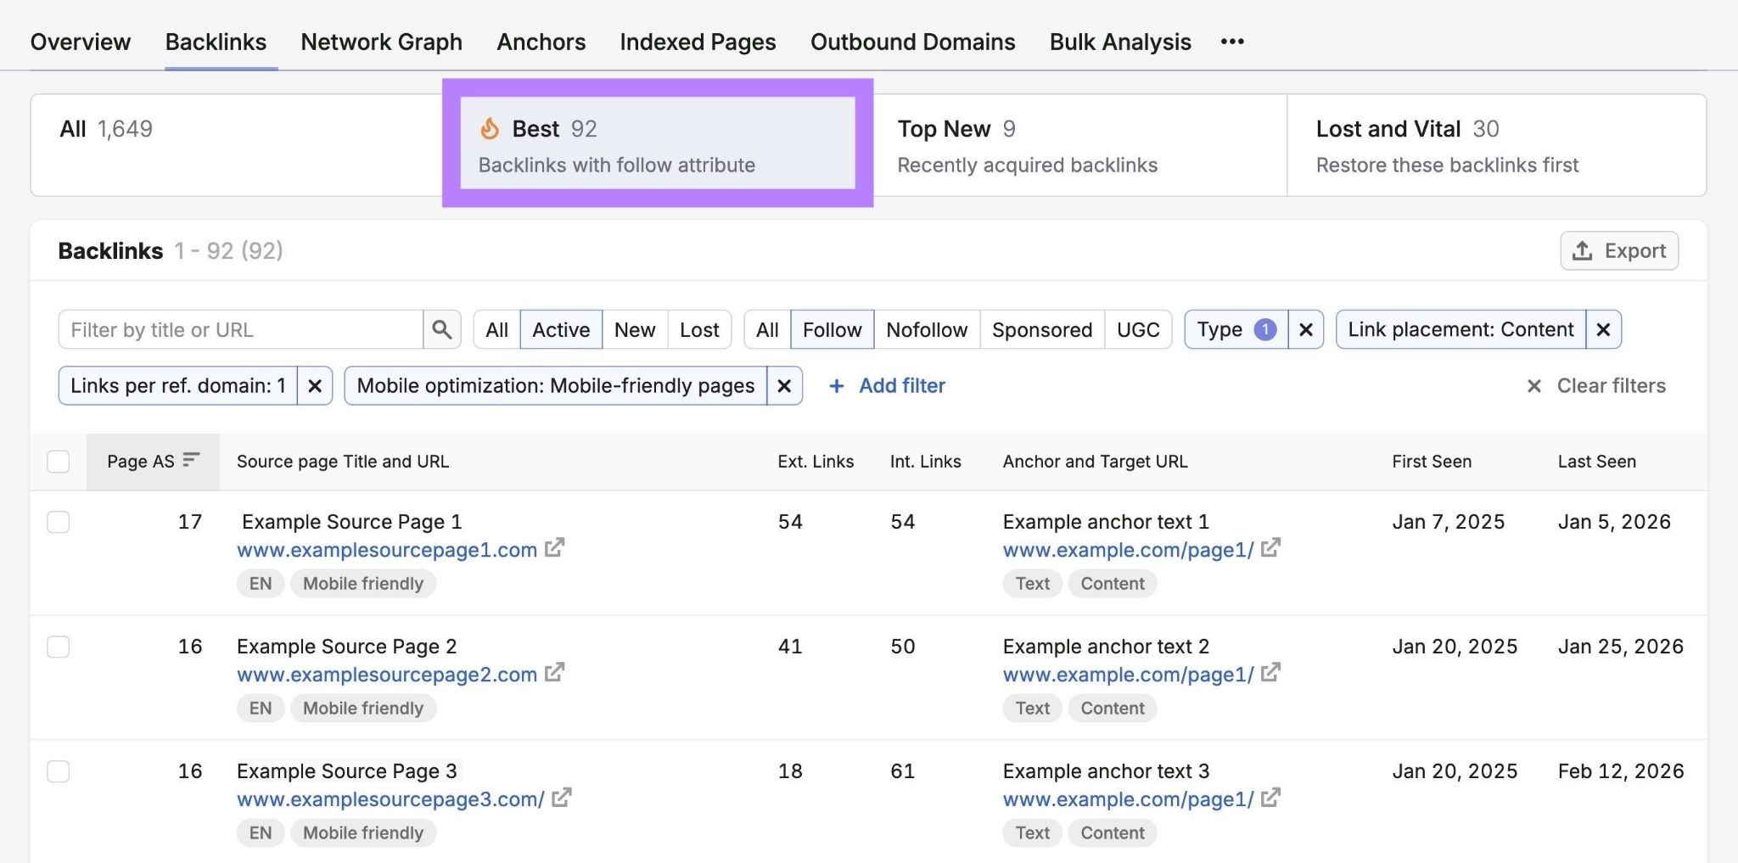Image resolution: width=1738 pixels, height=863 pixels.
Task: Open the Mobile optimization filter dropdown
Action: [556, 386]
